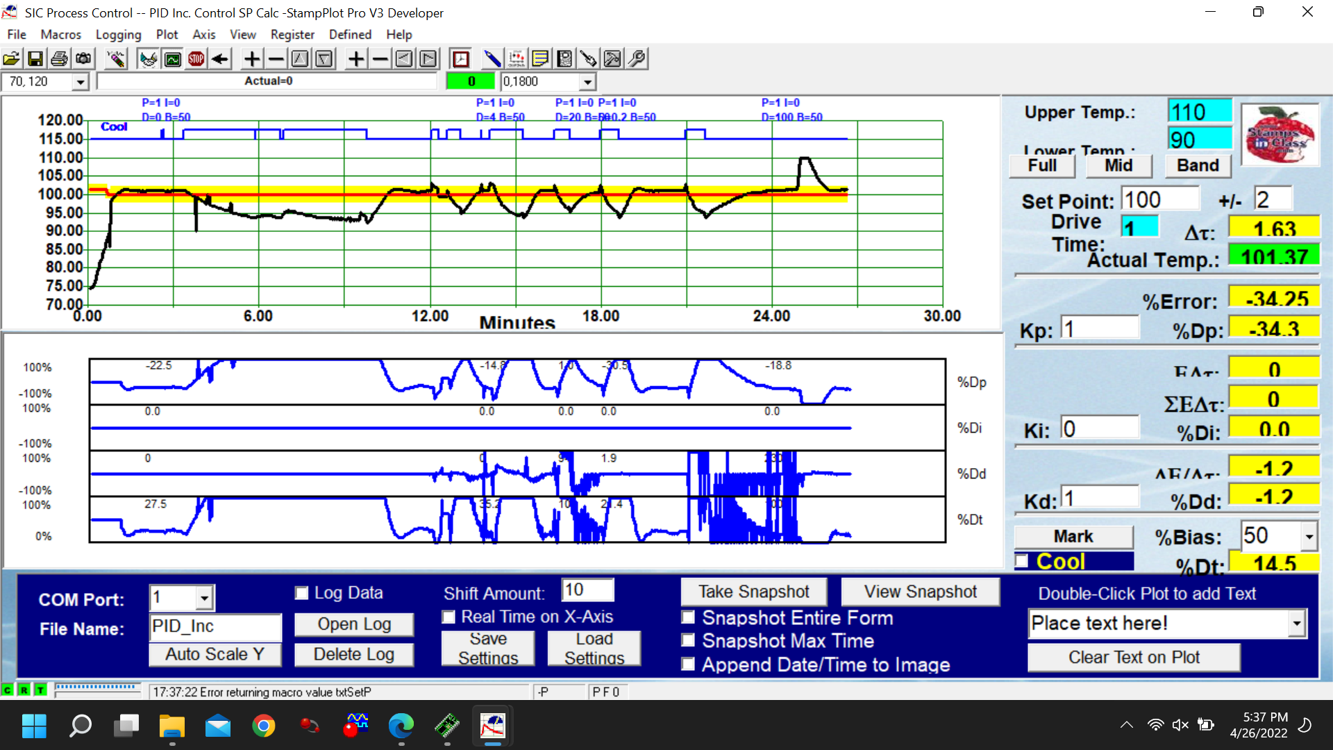Click the handshake connect icon
Screen dimensions: 1333x750
pos(149,59)
